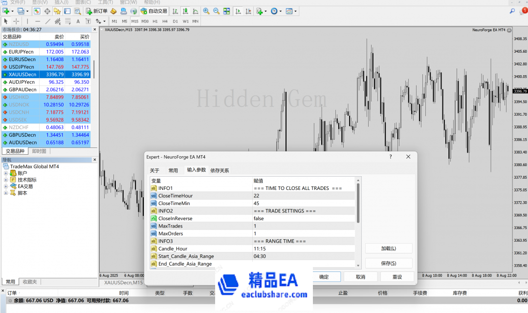Screen dimensions: 528x313
Task: Click the 新订单 (New Order) toolbar button
Action: [97, 11]
